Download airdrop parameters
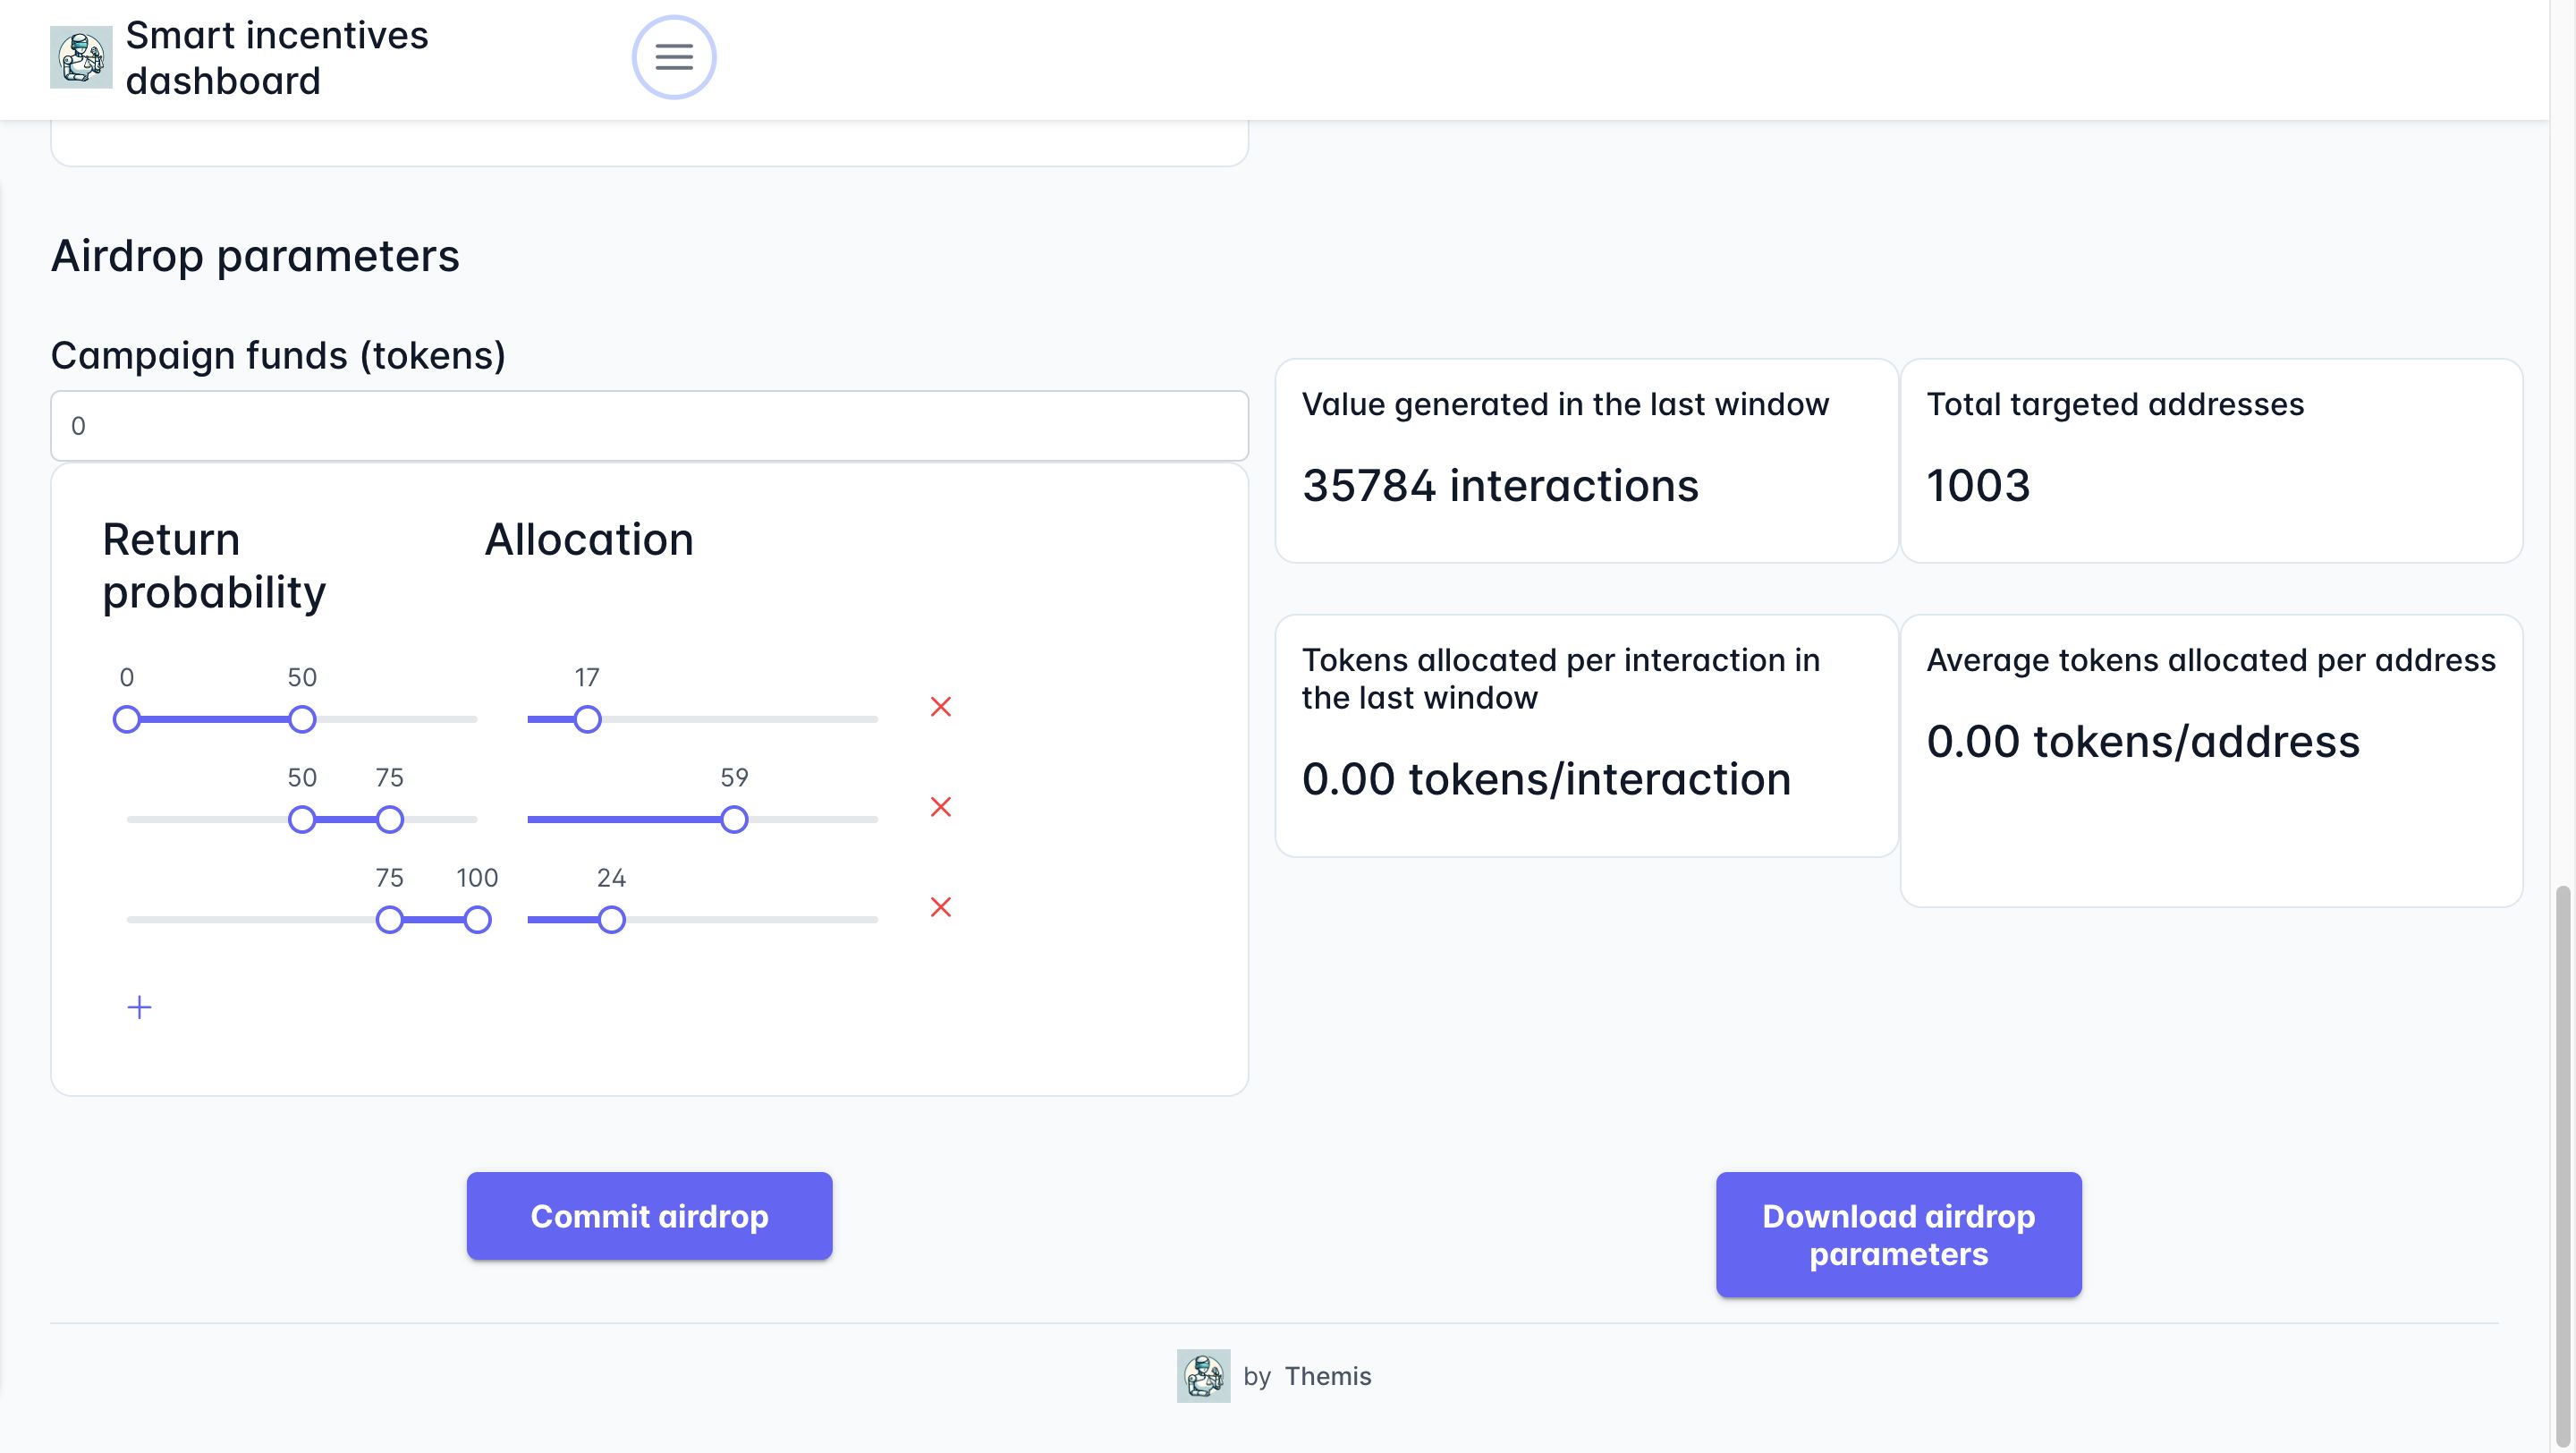The height and width of the screenshot is (1453, 2576). tap(1898, 1235)
